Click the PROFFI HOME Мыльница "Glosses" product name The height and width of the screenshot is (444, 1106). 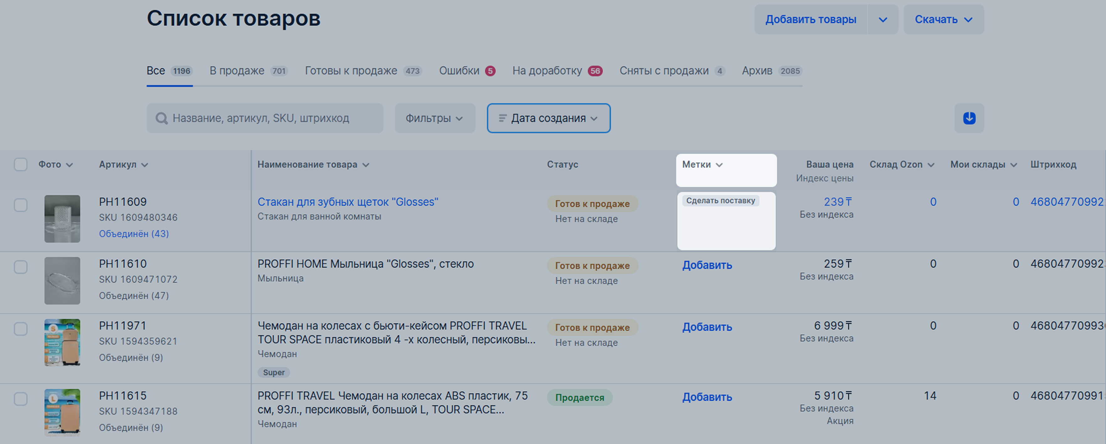(x=365, y=264)
